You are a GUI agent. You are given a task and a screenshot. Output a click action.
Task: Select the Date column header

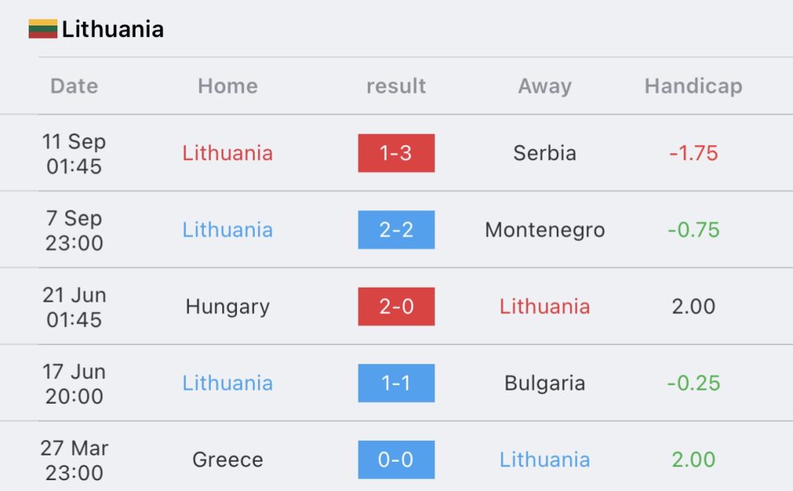pyautogui.click(x=74, y=86)
